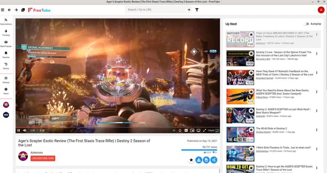Save video with star favorite button
Screen dimensions: 327x173
[191, 160]
